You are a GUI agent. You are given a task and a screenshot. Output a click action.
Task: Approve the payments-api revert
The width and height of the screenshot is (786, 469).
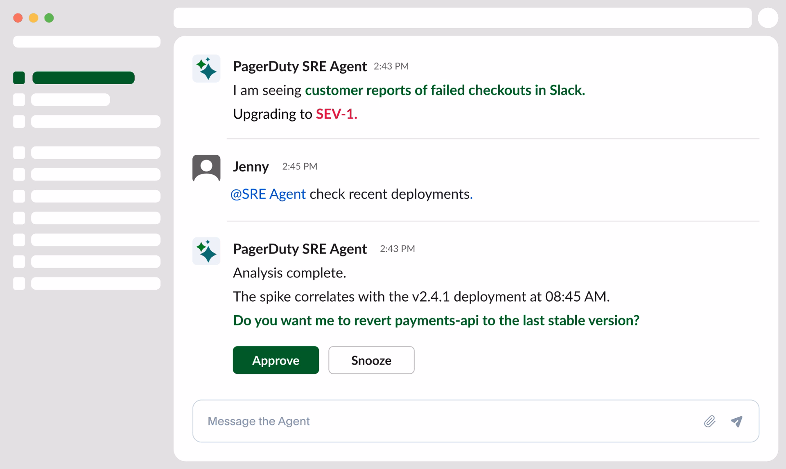(x=276, y=360)
